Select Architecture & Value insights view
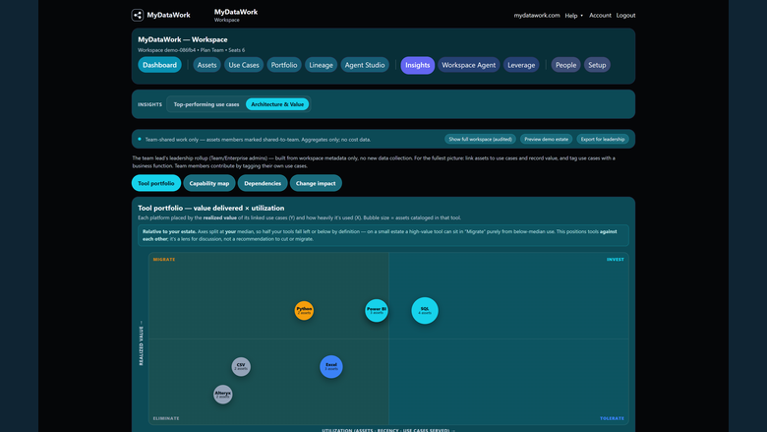 (x=277, y=104)
